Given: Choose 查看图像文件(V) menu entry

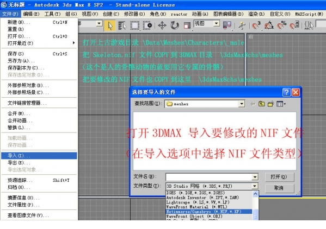Looking at the screenshot, I should click(39, 215).
